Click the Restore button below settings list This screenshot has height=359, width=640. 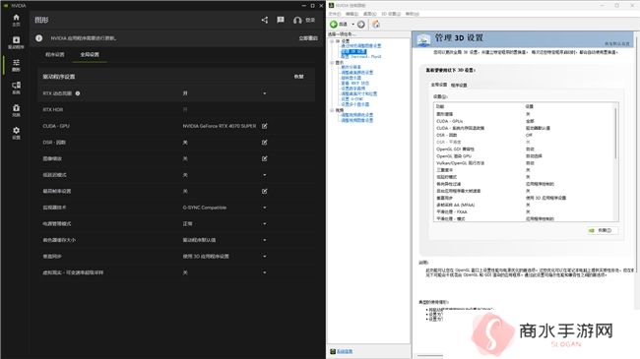603,230
